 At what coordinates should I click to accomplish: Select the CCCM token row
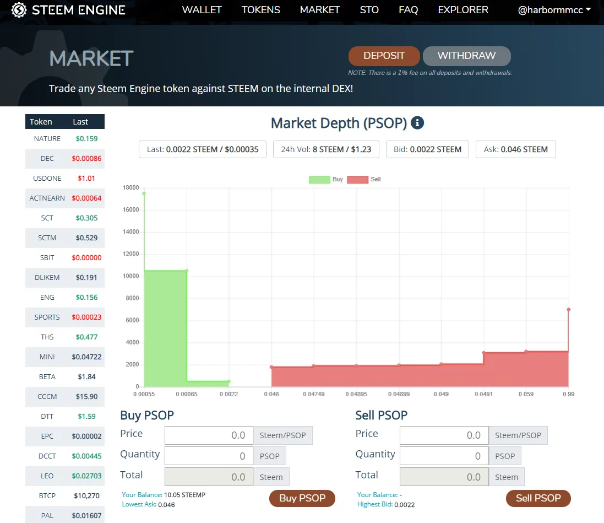click(65, 397)
